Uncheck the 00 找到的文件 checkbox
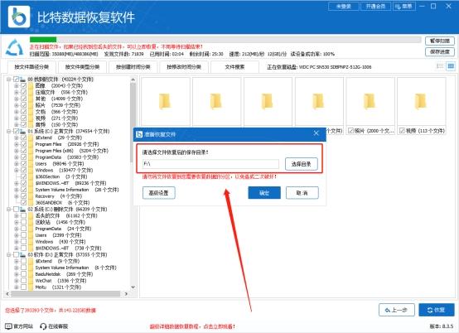This screenshot has height=333, width=459. (x=16, y=80)
